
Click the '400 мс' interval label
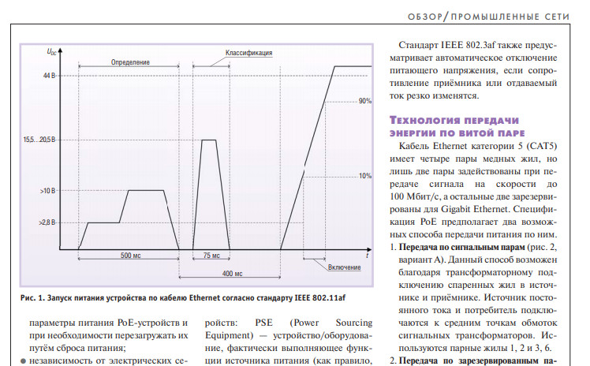[232, 273]
